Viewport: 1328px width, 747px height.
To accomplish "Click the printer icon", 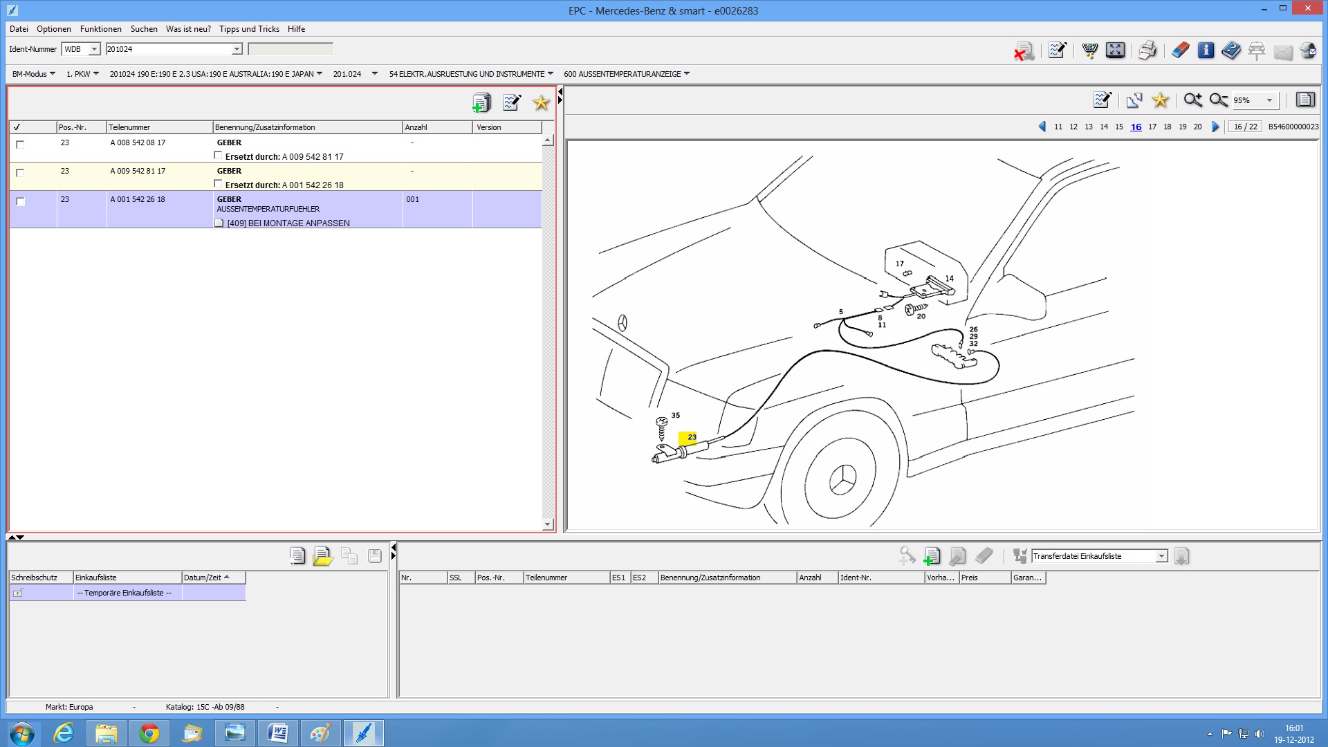I will point(1147,50).
